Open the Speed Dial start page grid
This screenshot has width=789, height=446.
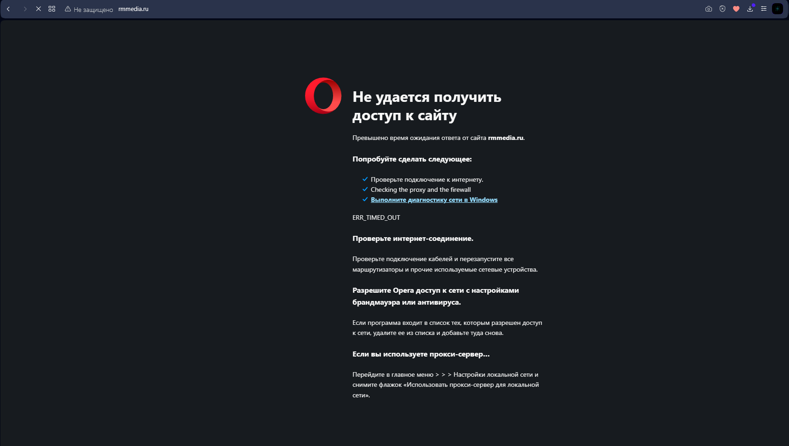point(52,9)
